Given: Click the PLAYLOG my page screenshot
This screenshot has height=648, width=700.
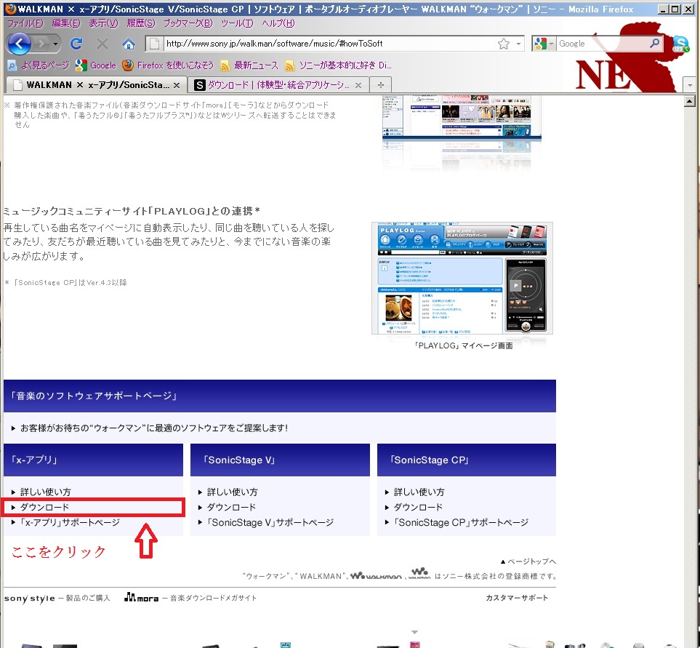Looking at the screenshot, I should coord(462,278).
